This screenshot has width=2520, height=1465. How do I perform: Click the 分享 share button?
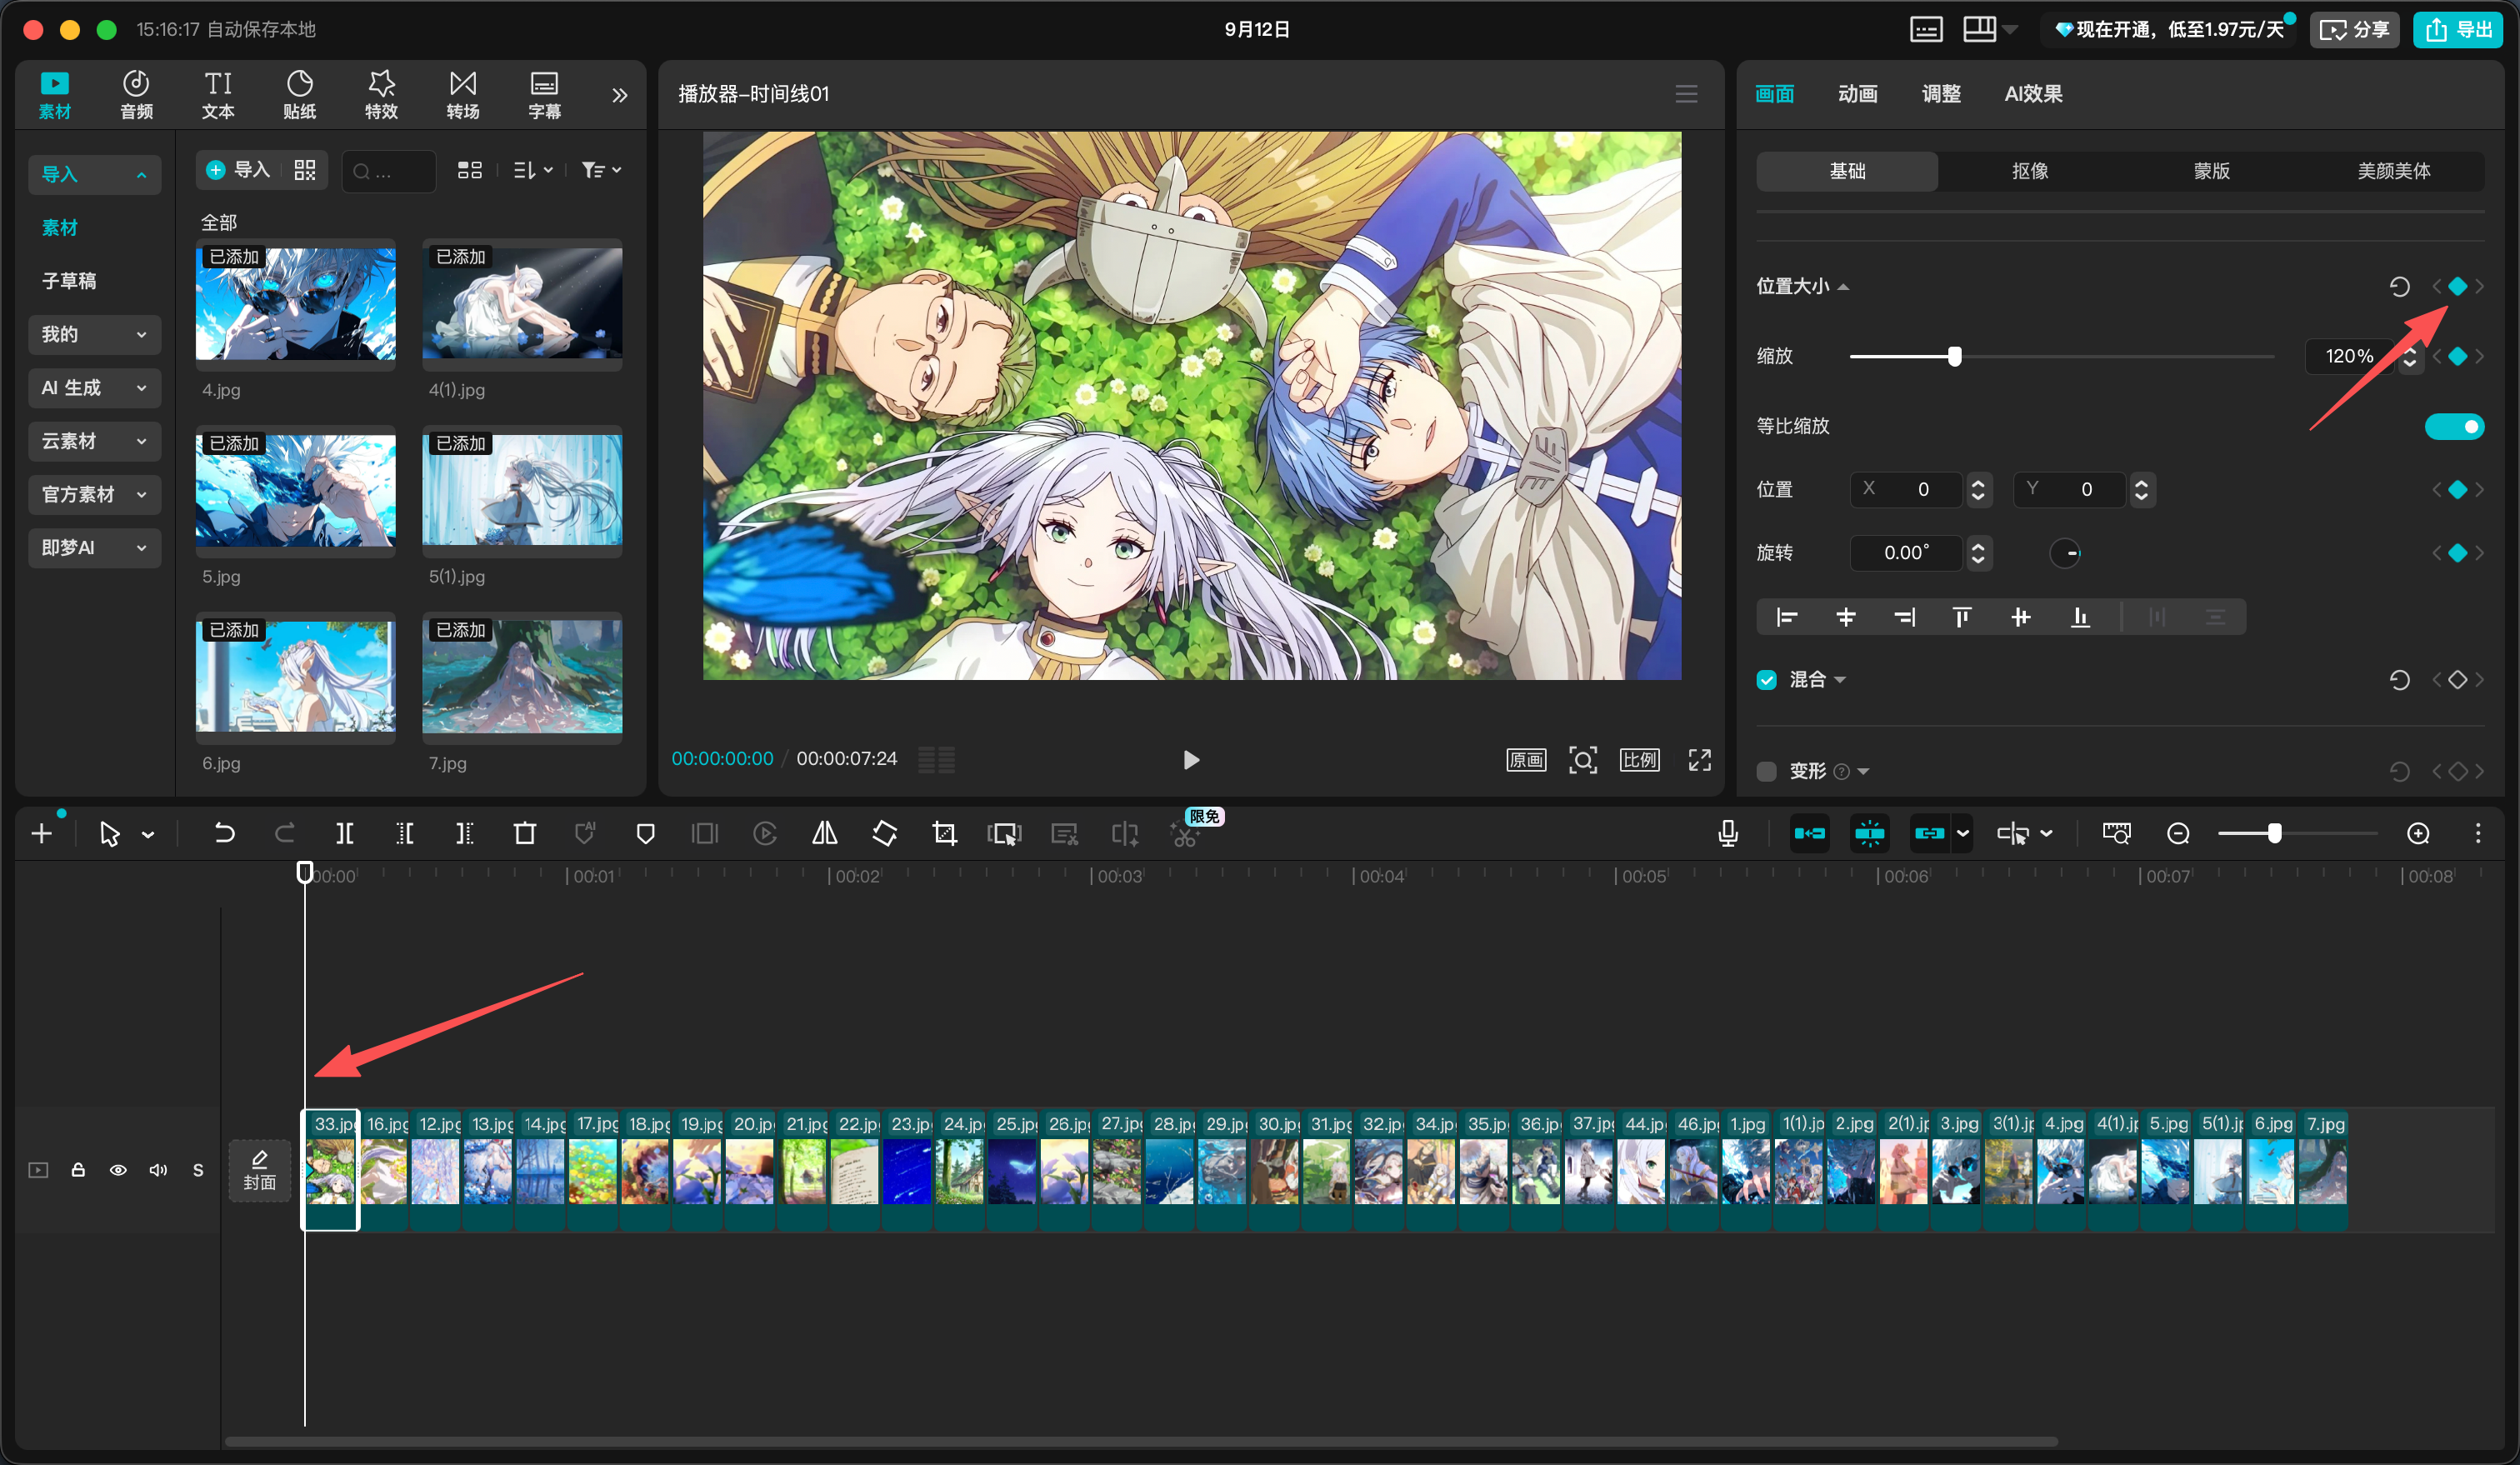(x=2355, y=30)
